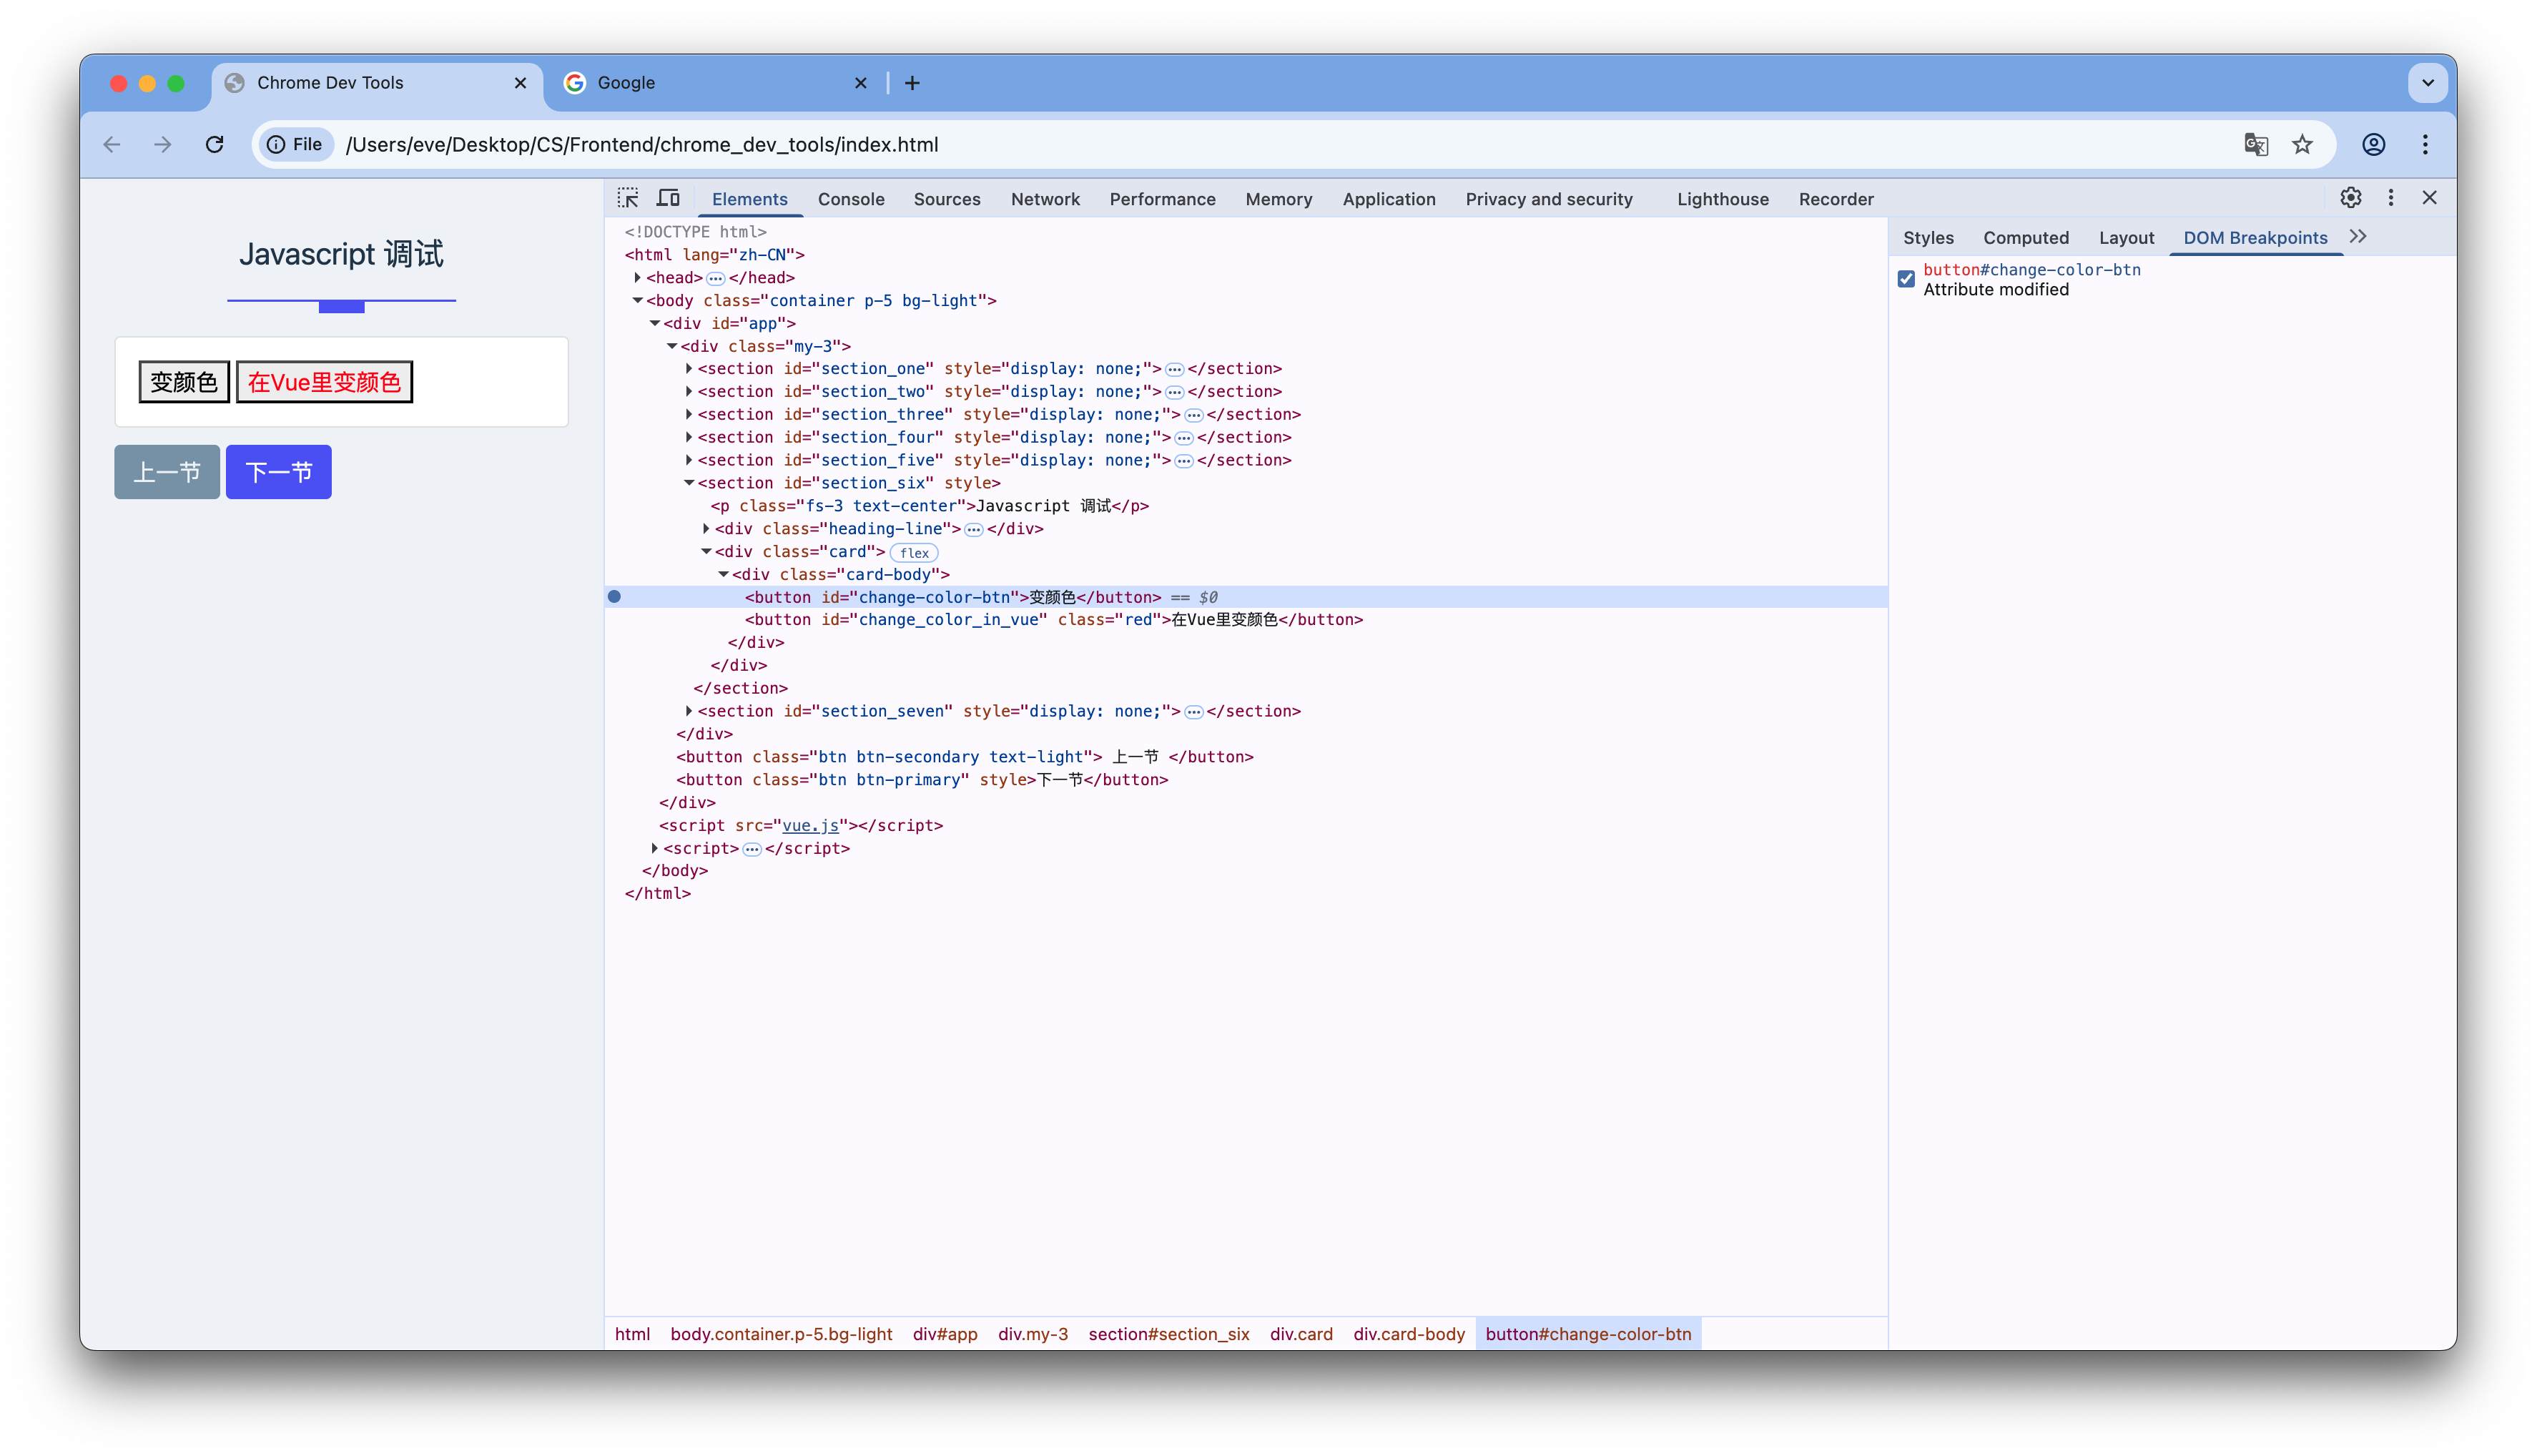Screen dimensions: 2537x1456
Task: Reload the page
Action: tap(214, 144)
